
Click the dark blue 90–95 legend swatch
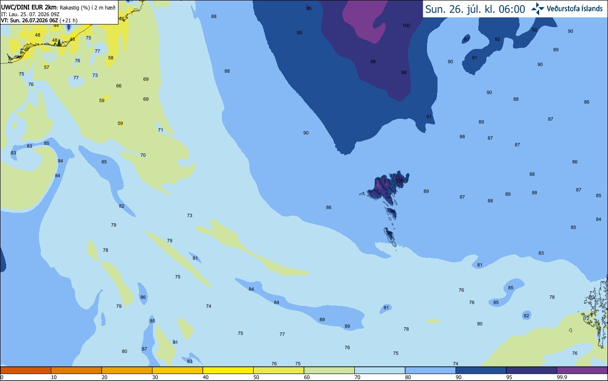481,370
